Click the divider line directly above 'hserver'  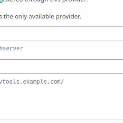pos(61,40)
